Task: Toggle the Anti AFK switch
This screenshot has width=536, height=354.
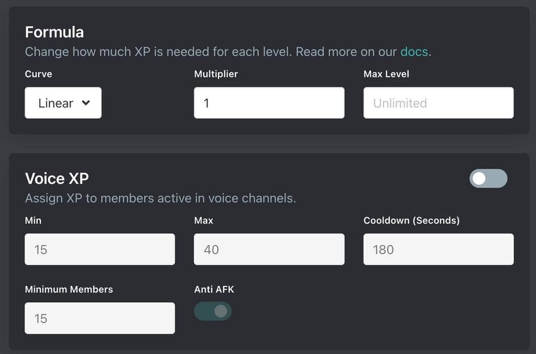Action: (213, 311)
